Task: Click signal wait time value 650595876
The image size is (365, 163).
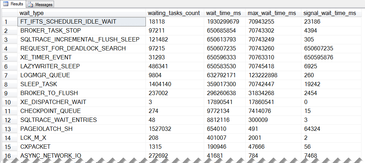Action: click(332, 58)
